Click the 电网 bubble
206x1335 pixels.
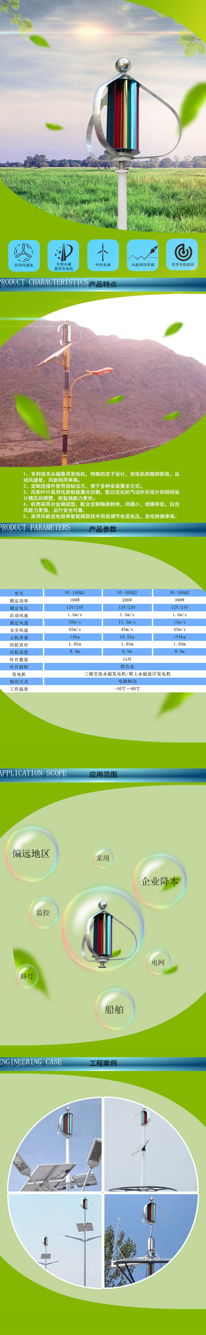point(158,962)
